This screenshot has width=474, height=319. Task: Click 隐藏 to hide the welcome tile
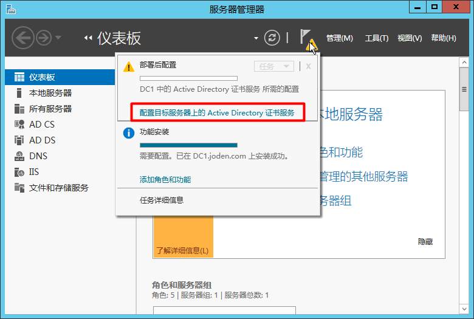click(425, 242)
